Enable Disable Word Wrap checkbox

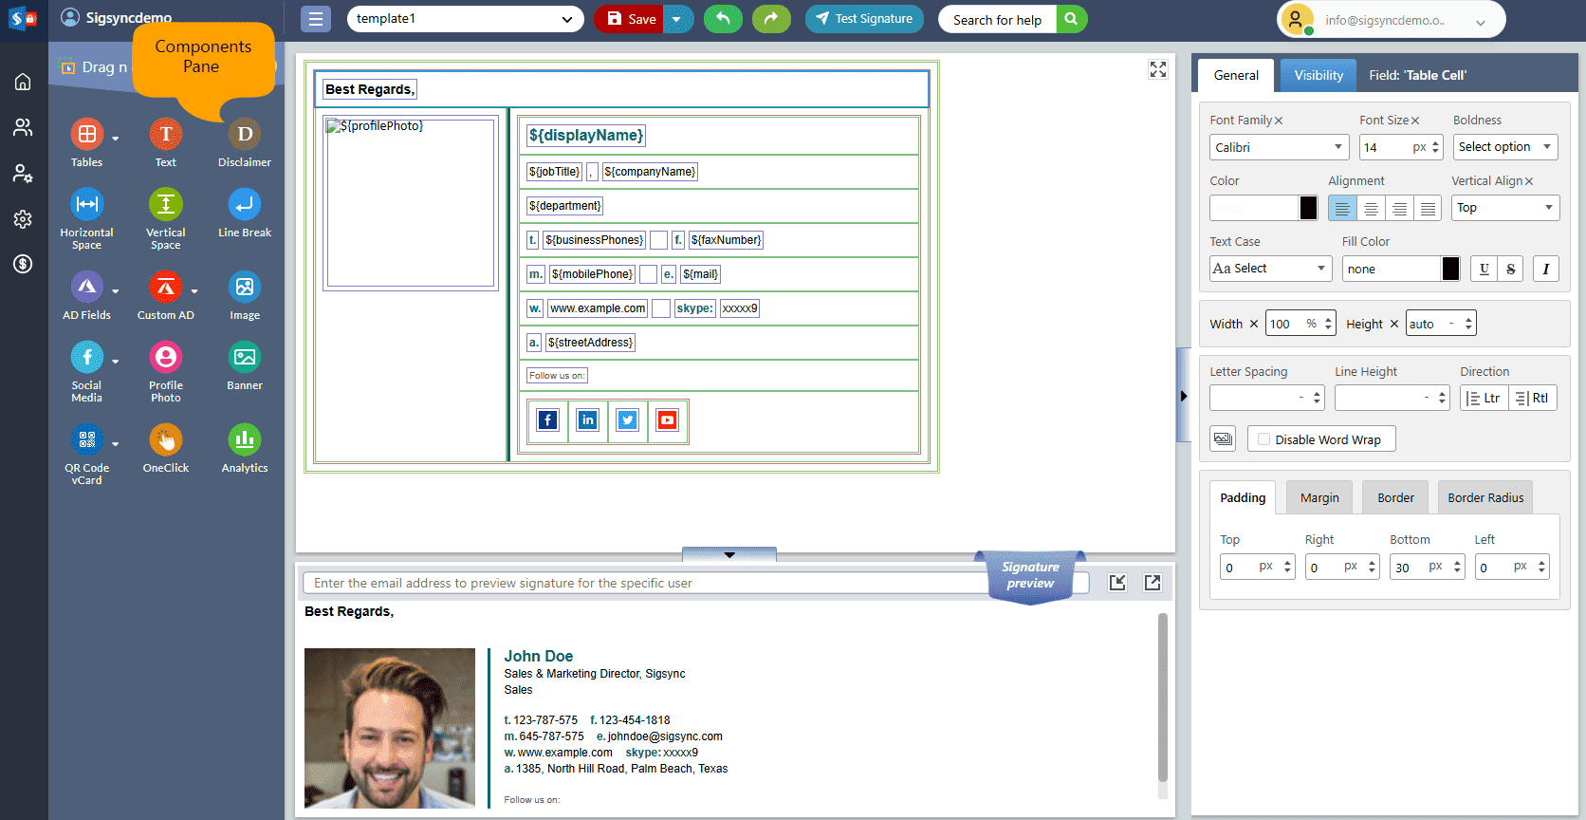point(1263,439)
